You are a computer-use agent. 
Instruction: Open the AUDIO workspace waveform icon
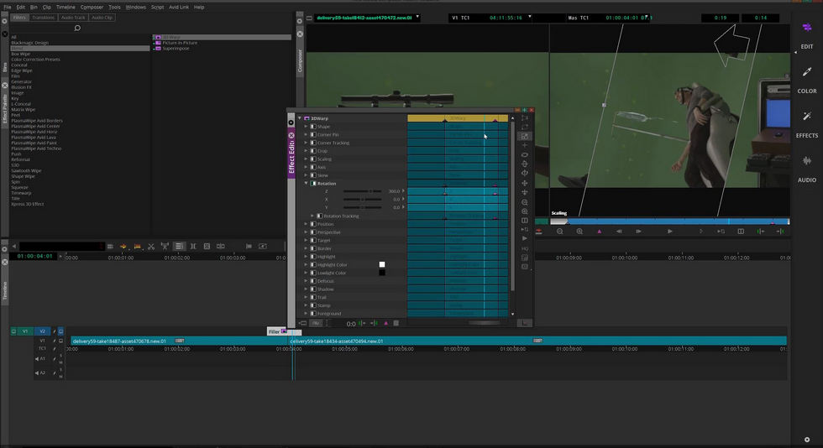pyautogui.click(x=807, y=161)
